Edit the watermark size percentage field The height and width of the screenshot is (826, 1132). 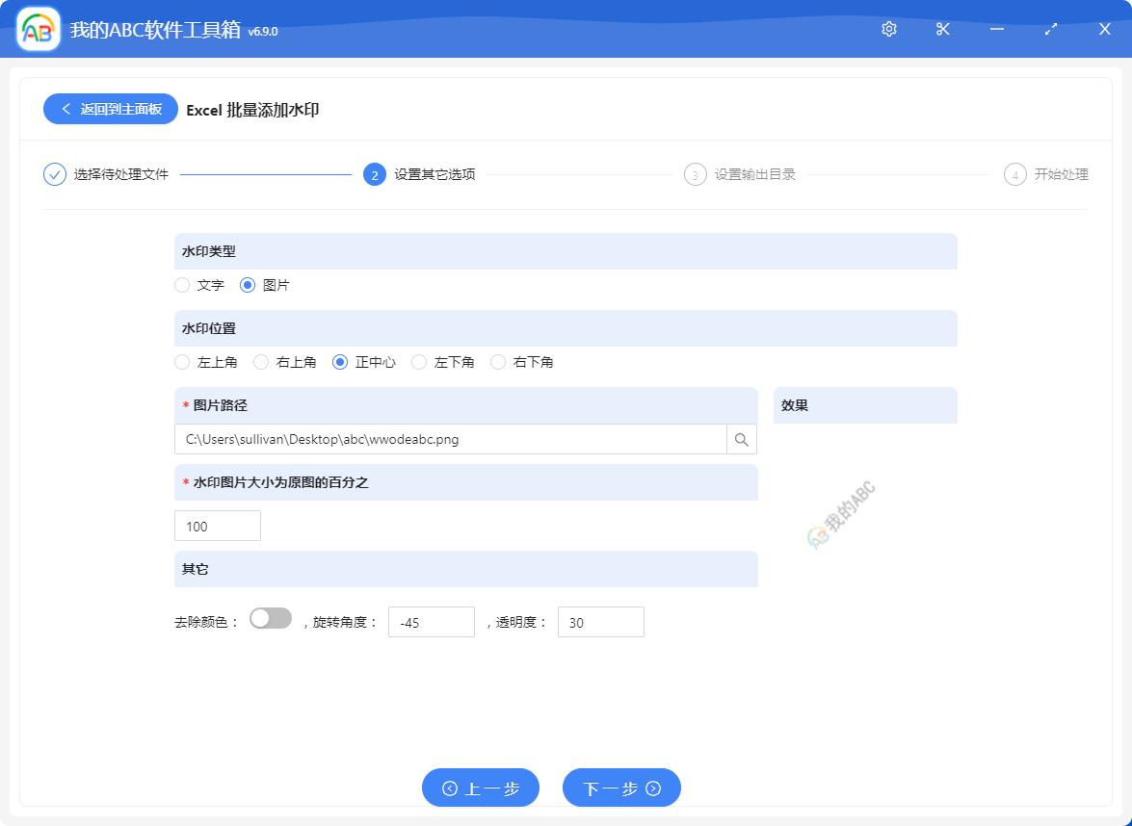pyautogui.click(x=217, y=526)
